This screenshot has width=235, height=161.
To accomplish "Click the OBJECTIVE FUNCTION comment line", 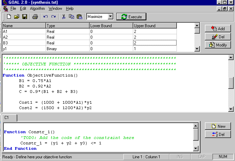I will click(90, 64).
